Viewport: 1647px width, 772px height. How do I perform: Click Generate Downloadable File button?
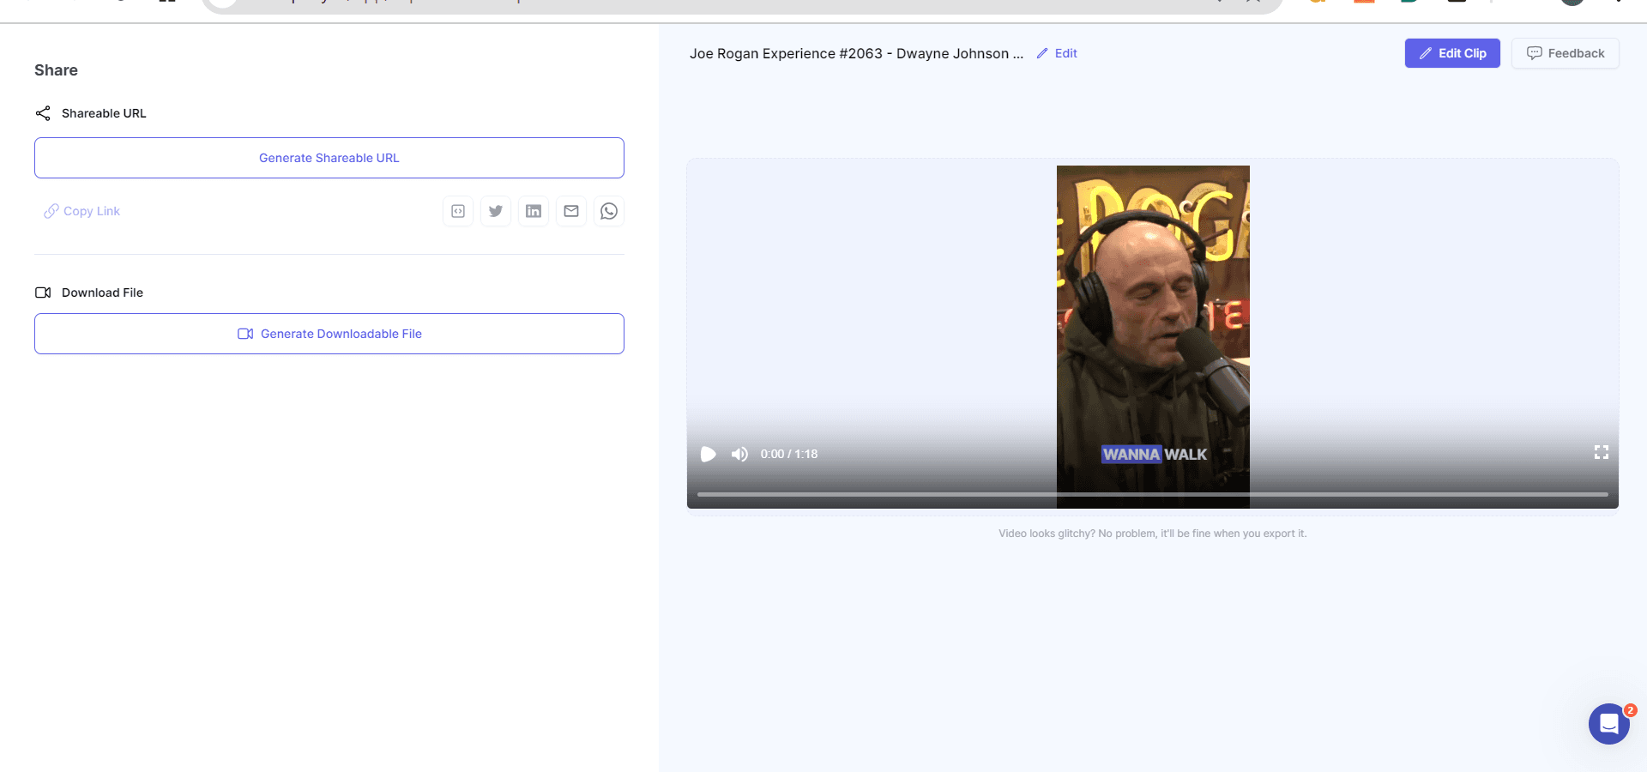tap(329, 334)
